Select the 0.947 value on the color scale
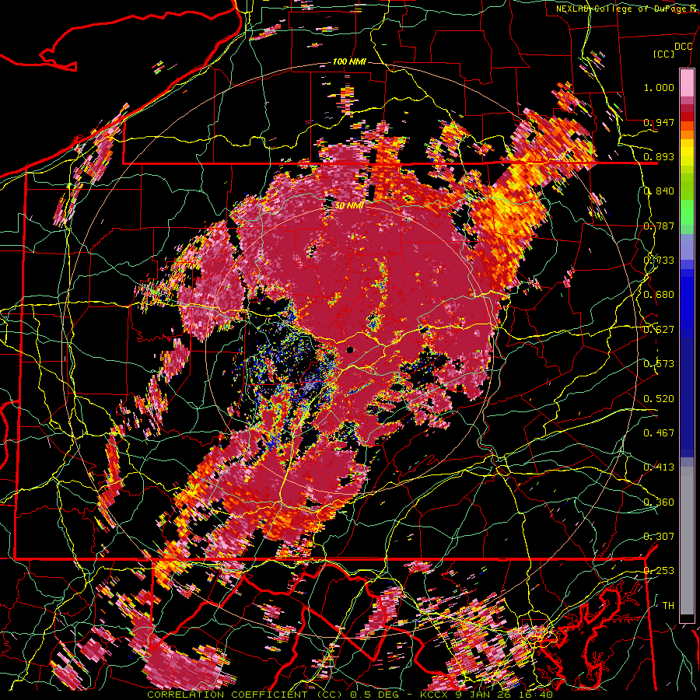700x700 pixels. (x=659, y=122)
